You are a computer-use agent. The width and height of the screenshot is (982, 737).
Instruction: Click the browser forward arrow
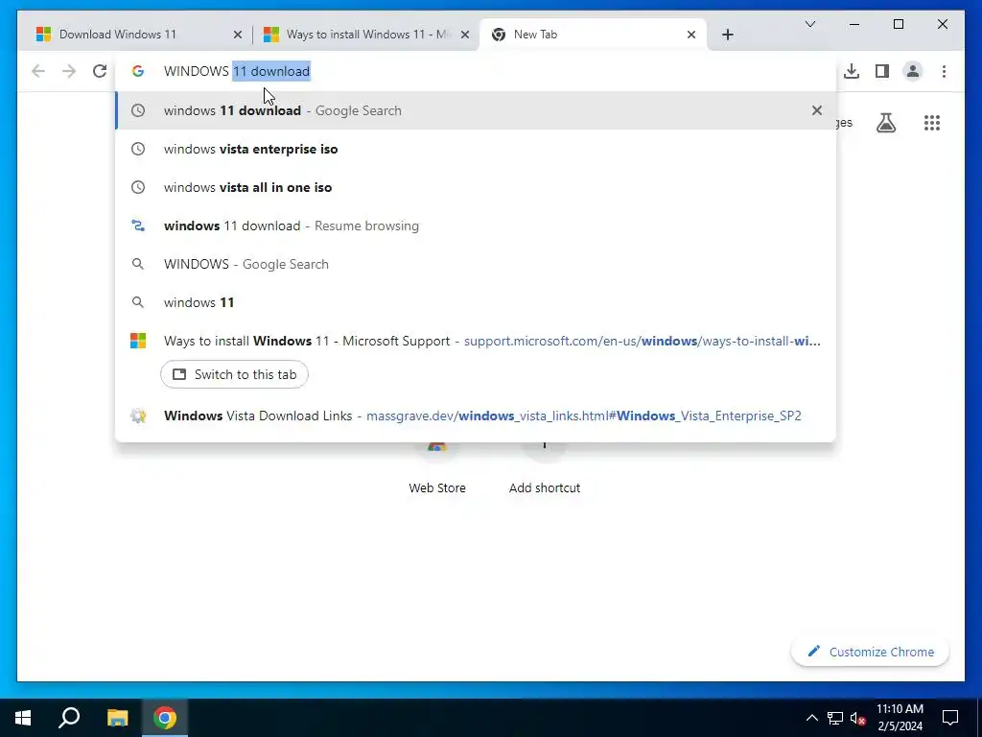[69, 71]
